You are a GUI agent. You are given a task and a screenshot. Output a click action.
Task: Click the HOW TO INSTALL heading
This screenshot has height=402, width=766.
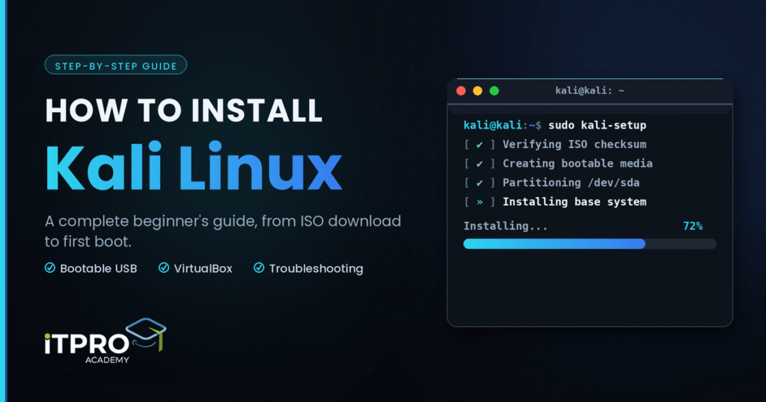point(184,111)
